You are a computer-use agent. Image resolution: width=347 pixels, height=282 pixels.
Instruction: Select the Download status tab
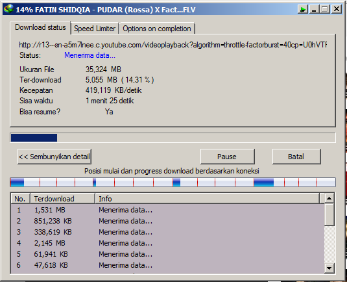click(x=40, y=27)
